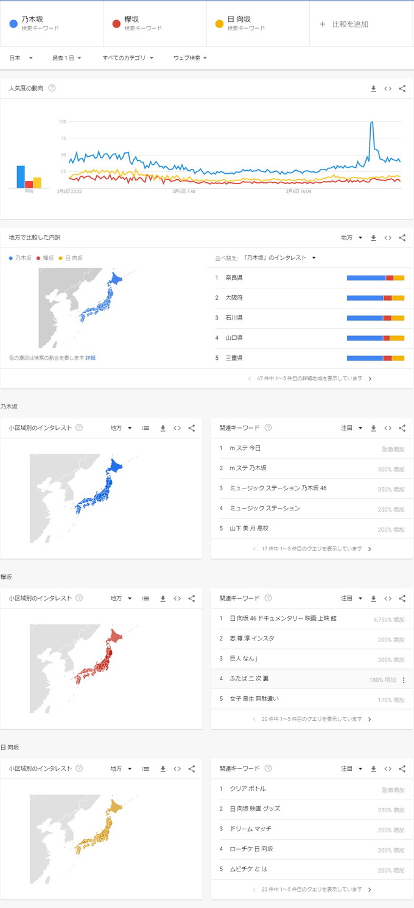Switch 日向坂 region map to list view
The height and width of the screenshot is (908, 414).
click(146, 768)
